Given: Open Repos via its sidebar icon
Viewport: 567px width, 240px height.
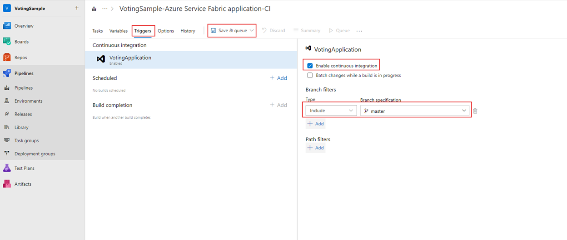Looking at the screenshot, I should pos(7,58).
